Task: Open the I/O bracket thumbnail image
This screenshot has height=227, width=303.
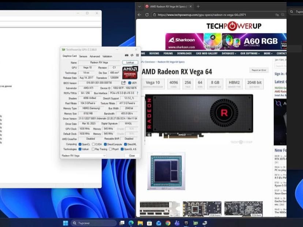Action: (x=160, y=209)
